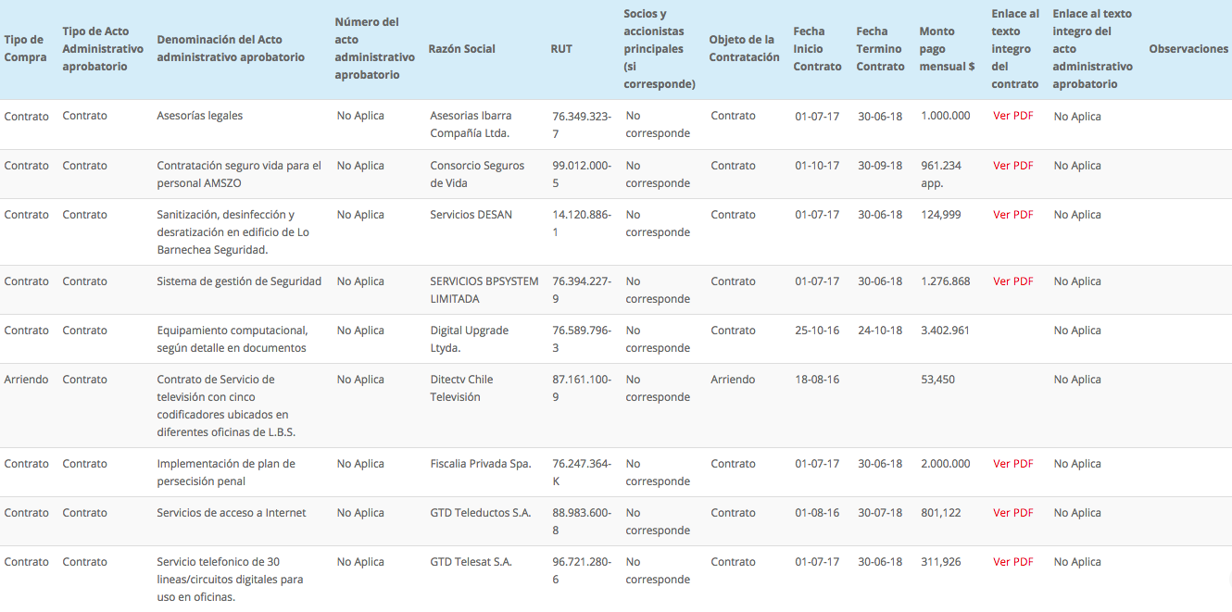
Task: Click end date 24-10-18
Action: [880, 331]
